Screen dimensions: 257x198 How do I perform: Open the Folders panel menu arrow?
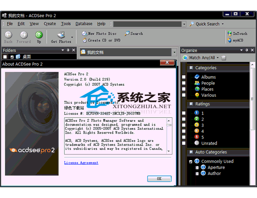click(x=63, y=50)
